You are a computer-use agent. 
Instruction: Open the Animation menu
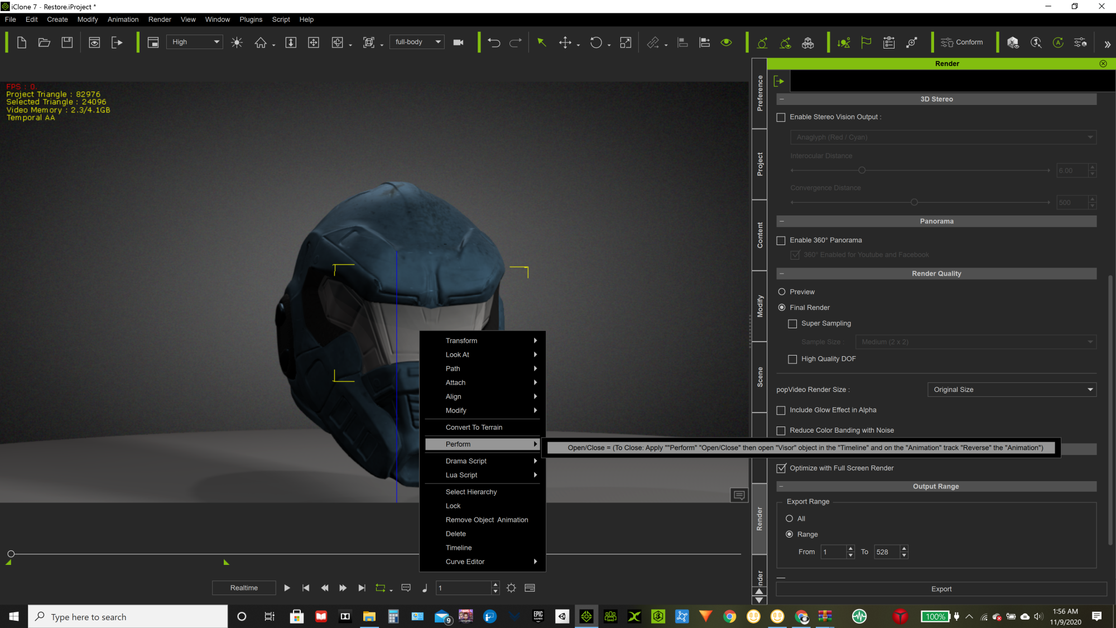coord(123,20)
